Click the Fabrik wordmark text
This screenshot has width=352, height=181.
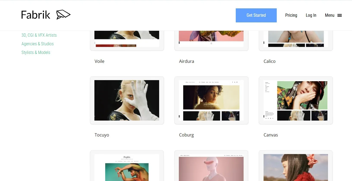(x=36, y=15)
